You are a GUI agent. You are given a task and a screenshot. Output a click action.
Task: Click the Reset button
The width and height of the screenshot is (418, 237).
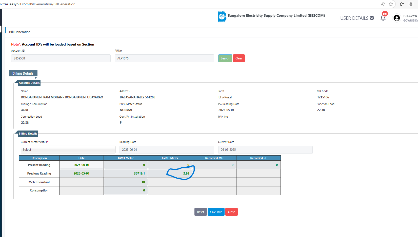tap(201, 212)
